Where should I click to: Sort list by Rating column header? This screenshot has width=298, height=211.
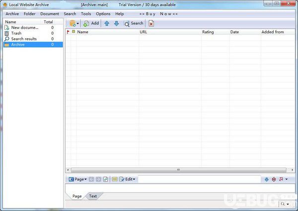tap(216, 32)
